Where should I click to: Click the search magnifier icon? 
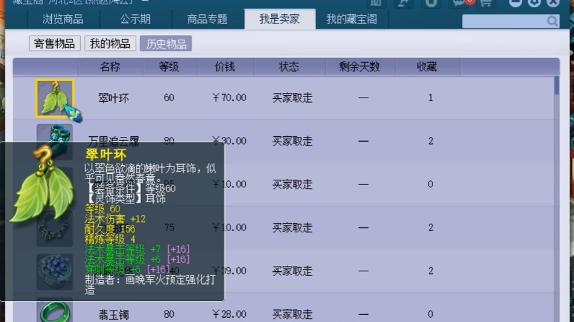tap(552, 22)
